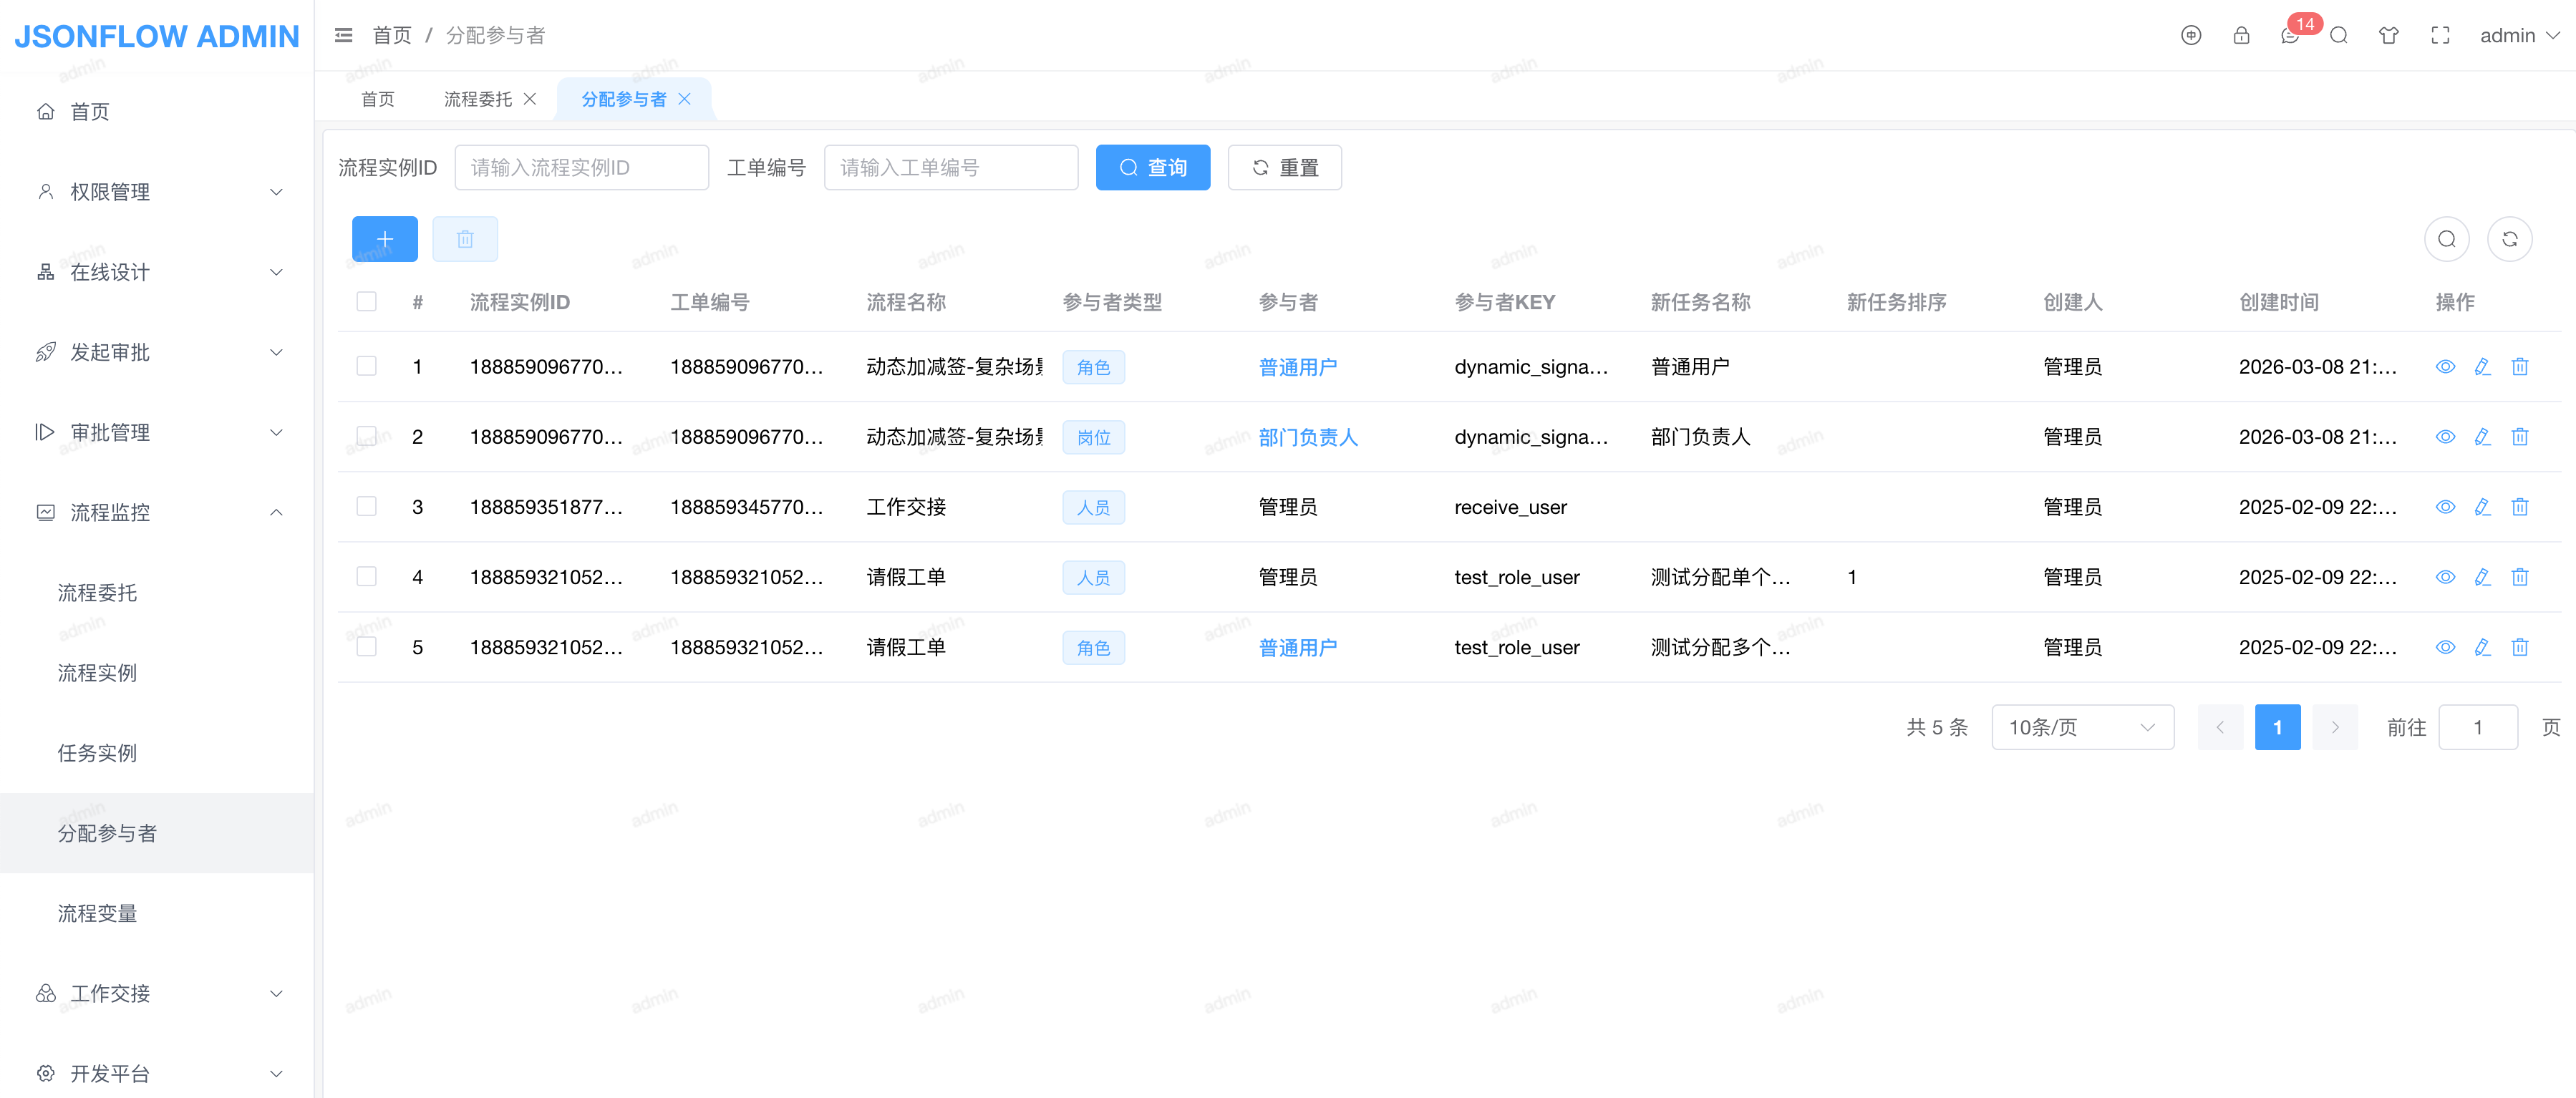Screen dimensions: 2576x1098
Task: Tick the checkbox for row 4
Action: pos(367,576)
